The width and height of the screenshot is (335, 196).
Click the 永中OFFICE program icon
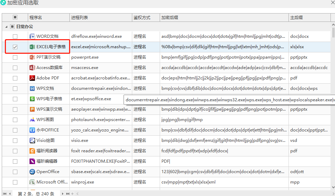(32, 130)
